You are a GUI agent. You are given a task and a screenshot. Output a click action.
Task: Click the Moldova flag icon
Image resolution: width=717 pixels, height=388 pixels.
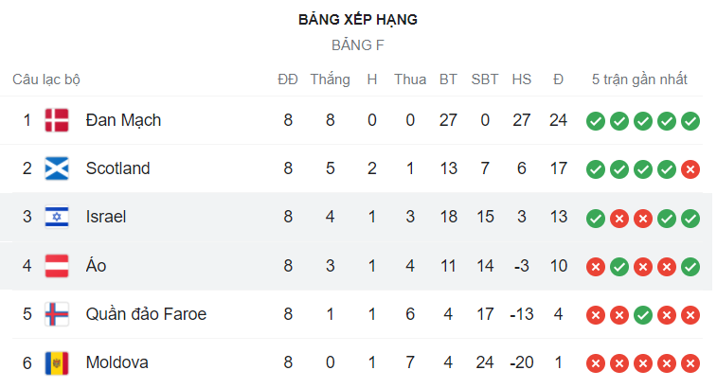click(57, 362)
